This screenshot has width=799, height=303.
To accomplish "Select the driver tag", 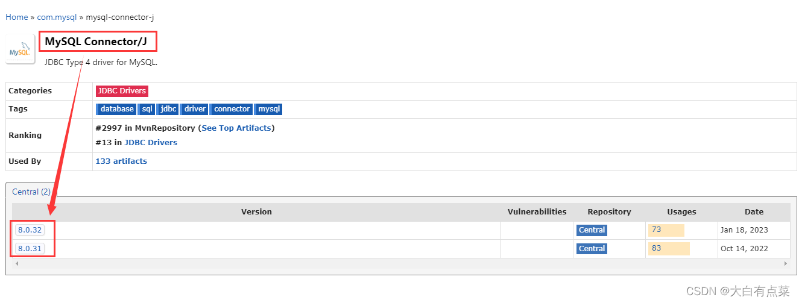I will point(194,109).
